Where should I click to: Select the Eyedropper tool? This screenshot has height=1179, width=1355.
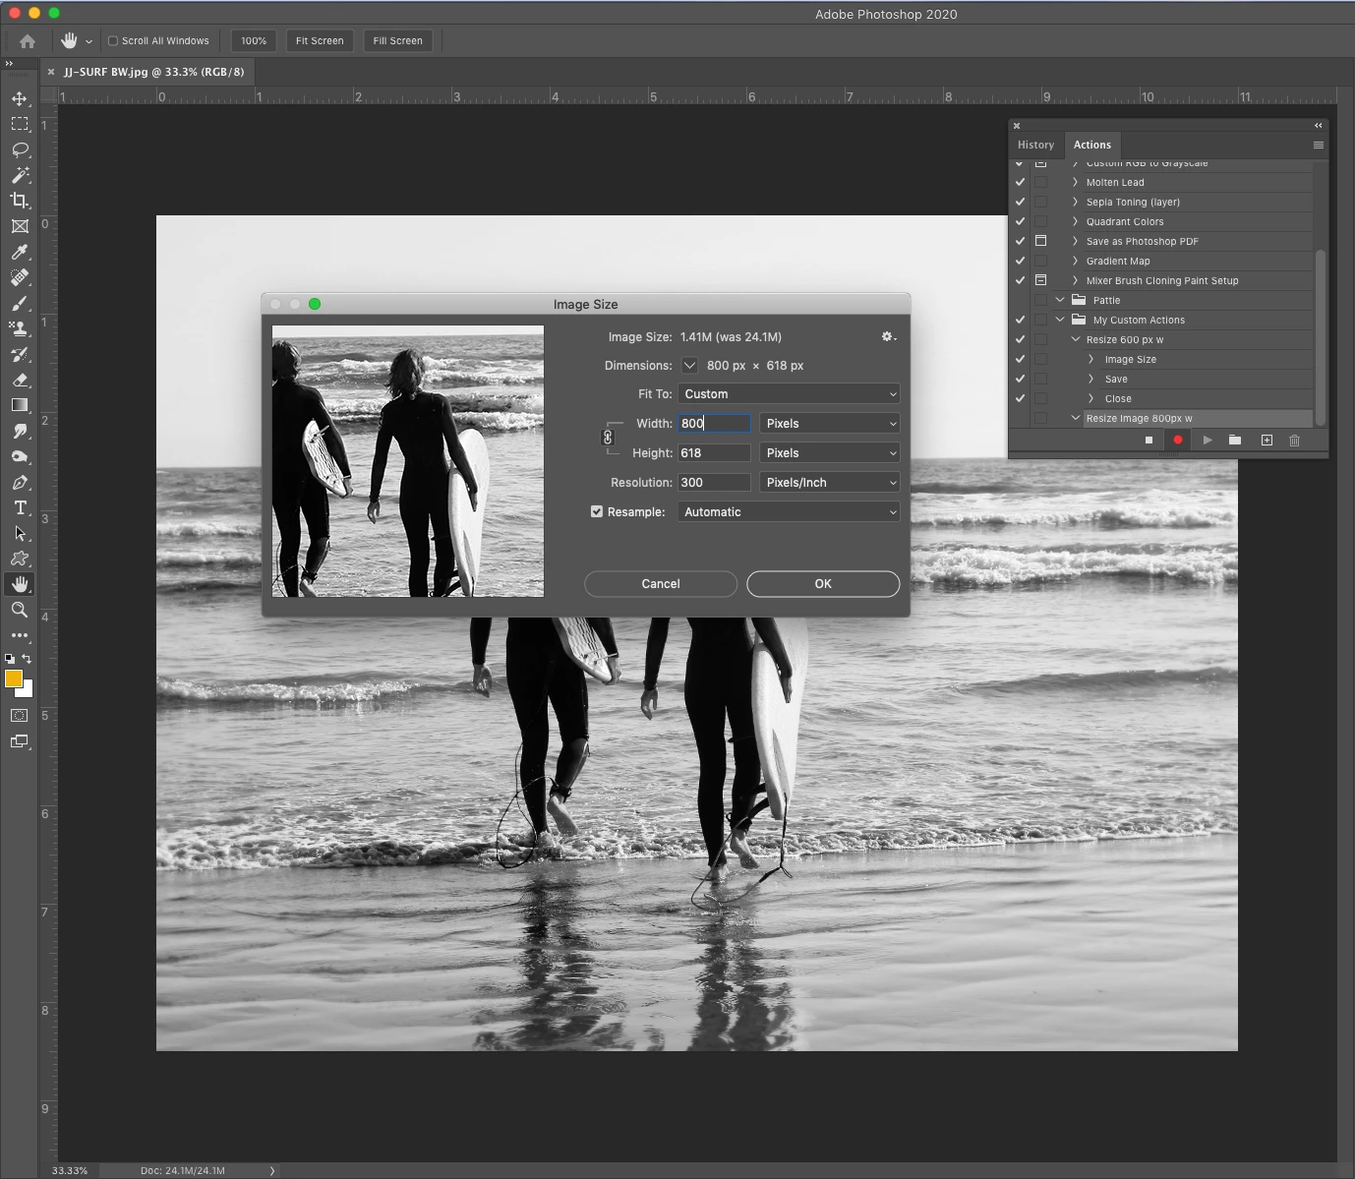(20, 252)
